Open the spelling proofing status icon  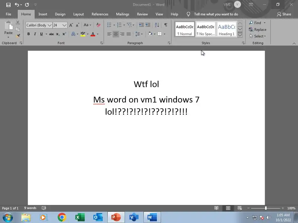(x=44, y=208)
